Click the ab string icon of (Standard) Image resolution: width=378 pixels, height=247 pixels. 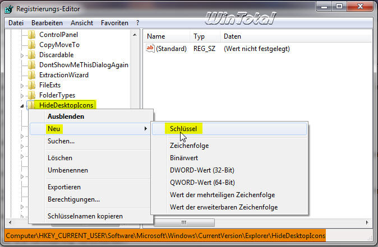(150, 48)
